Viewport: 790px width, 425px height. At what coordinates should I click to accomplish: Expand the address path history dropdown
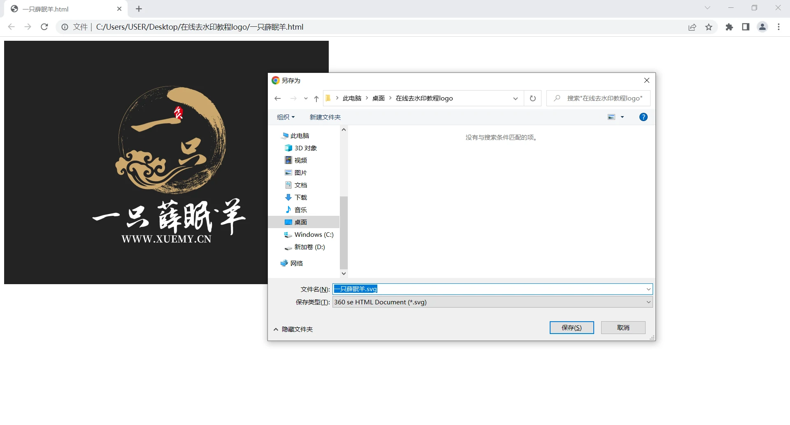click(x=515, y=98)
